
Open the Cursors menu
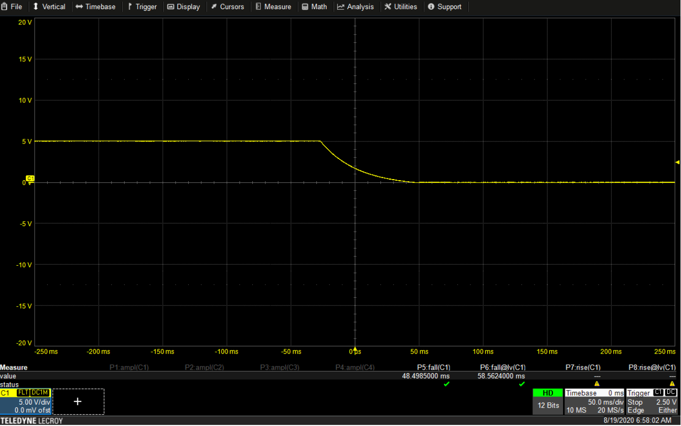point(227,7)
